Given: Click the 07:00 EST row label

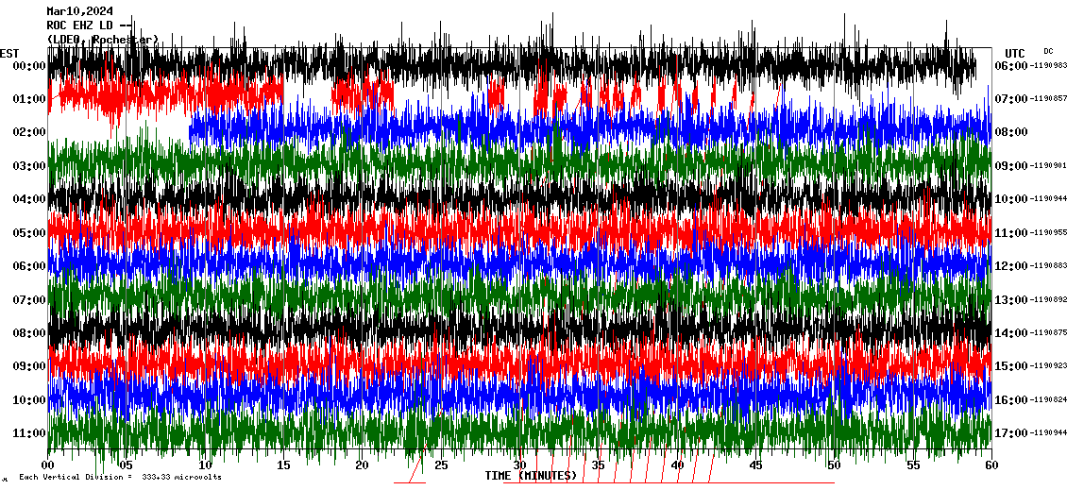Looking at the screenshot, I should click(30, 299).
